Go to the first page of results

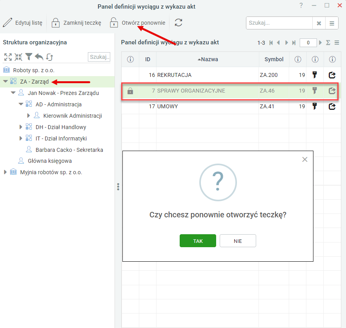coord(271,43)
